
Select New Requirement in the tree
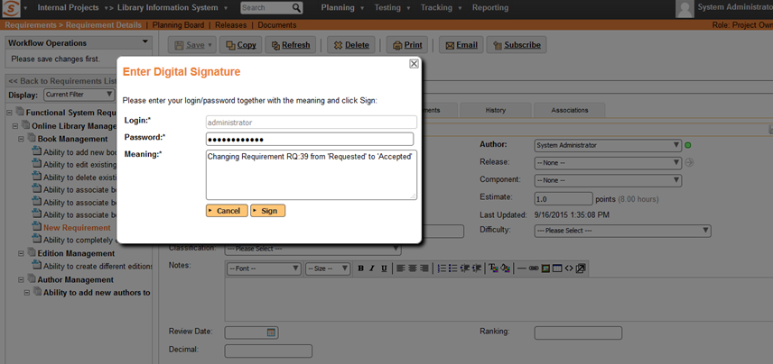pos(77,228)
